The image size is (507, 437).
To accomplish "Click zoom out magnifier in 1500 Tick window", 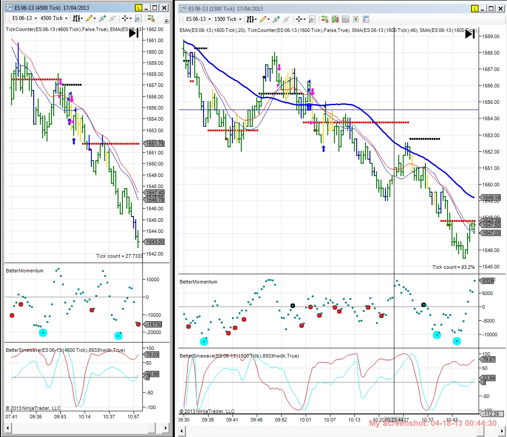I will (x=286, y=20).
